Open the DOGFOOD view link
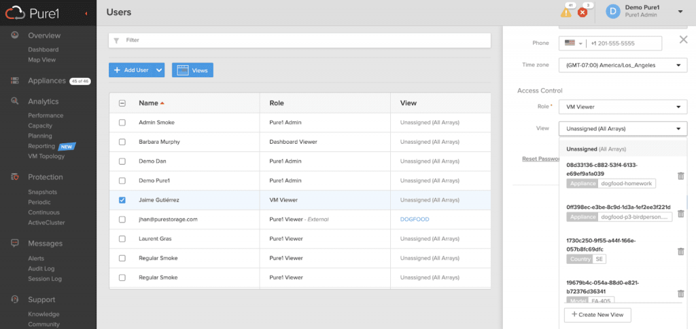The width and height of the screenshot is (696, 329). point(415,219)
